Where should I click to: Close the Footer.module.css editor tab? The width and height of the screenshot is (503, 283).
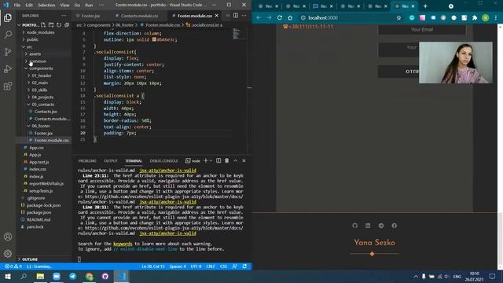pyautogui.click(x=217, y=16)
